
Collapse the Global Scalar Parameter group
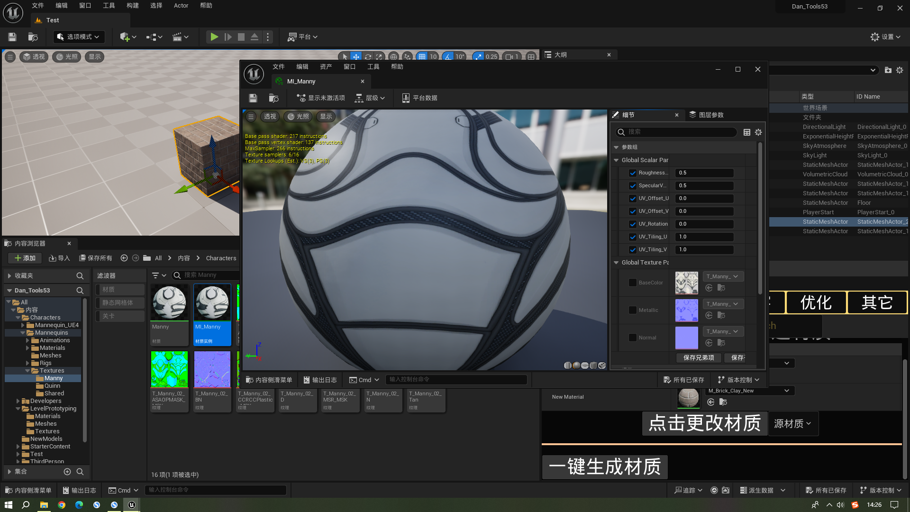coord(616,160)
